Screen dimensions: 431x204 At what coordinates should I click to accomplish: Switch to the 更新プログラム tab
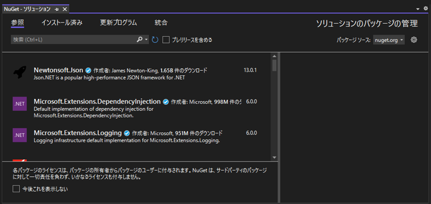coord(119,23)
